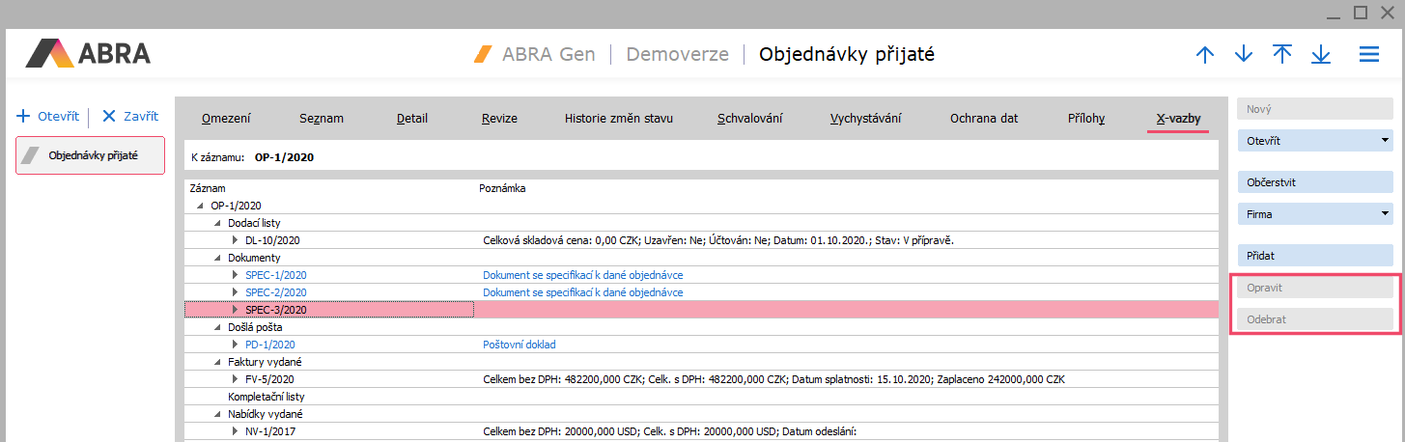
Task: Select Objednávky přijaté in the left panel
Action: pos(93,154)
